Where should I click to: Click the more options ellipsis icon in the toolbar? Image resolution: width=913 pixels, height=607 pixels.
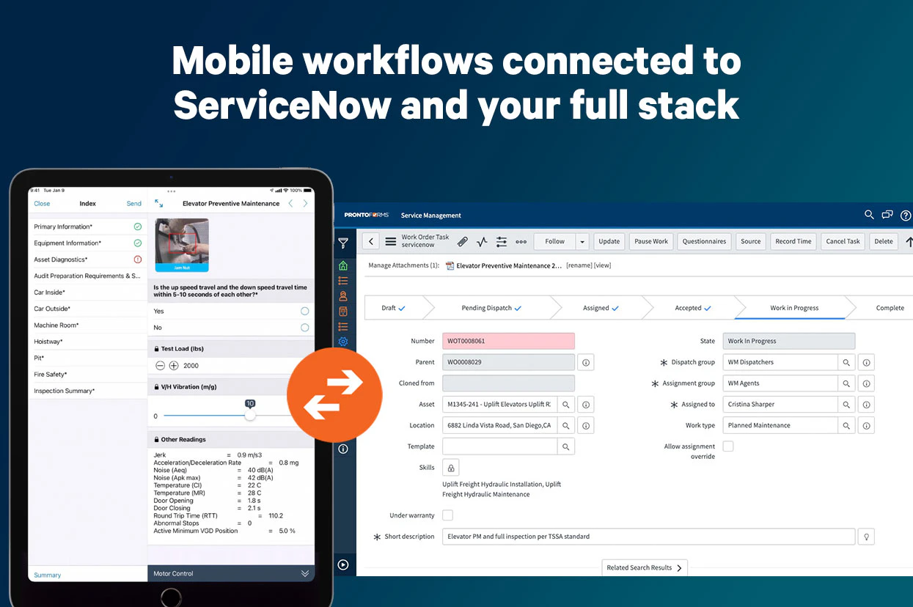pyautogui.click(x=521, y=241)
